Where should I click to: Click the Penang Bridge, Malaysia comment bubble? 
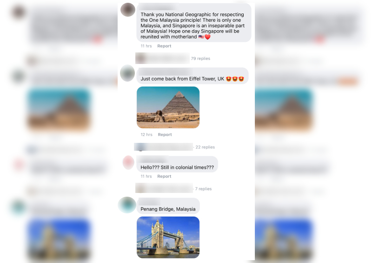(x=168, y=206)
